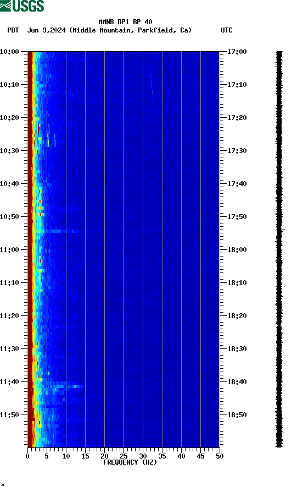Click the "5" frequency axis tick label
This screenshot has height=491, width=303.
pyautogui.click(x=47, y=456)
